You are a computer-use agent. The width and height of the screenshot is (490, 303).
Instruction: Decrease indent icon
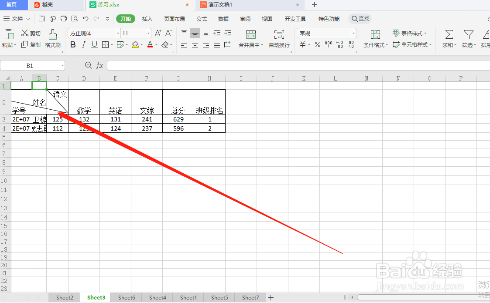[x=217, y=33]
